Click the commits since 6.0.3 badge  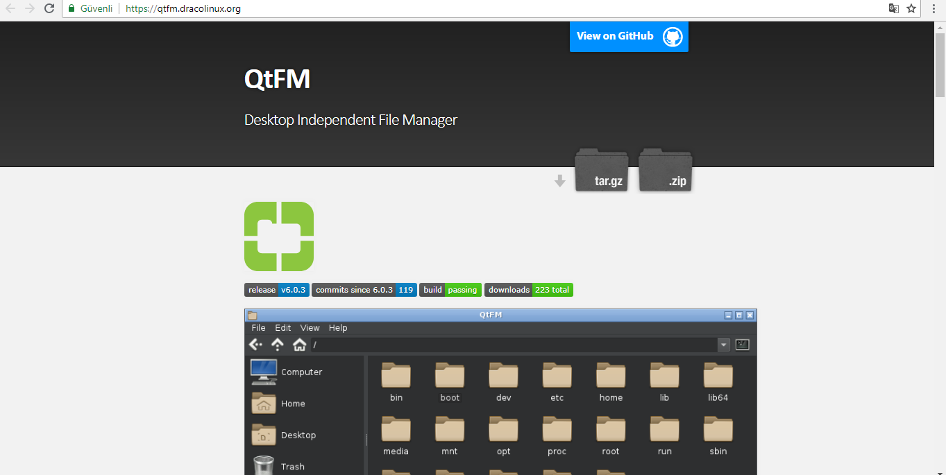[x=364, y=290]
